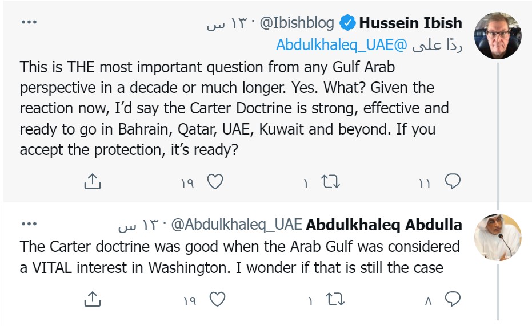The width and height of the screenshot is (532, 326).
Task: Share Hussein Ibish's tweet
Action: (x=93, y=182)
